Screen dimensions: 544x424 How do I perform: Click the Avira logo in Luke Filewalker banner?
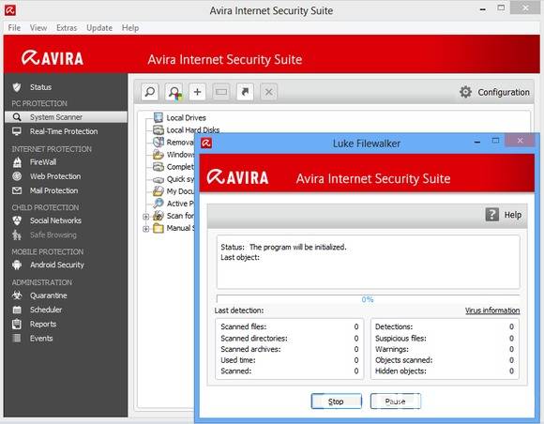click(x=237, y=177)
